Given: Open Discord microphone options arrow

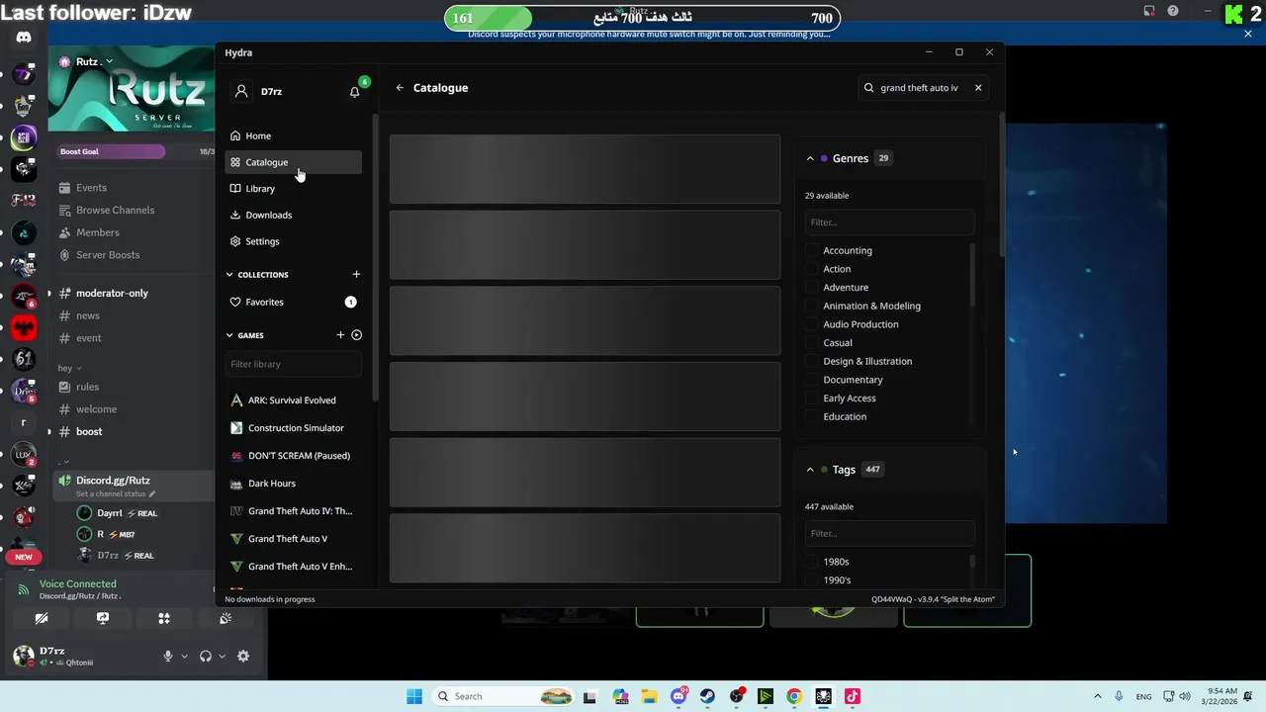Looking at the screenshot, I should click(184, 657).
